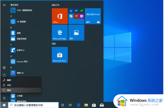The height and width of the screenshot is (108, 164).
Task: Click Excel icon in Office apps tile
Action: (x=81, y=11)
